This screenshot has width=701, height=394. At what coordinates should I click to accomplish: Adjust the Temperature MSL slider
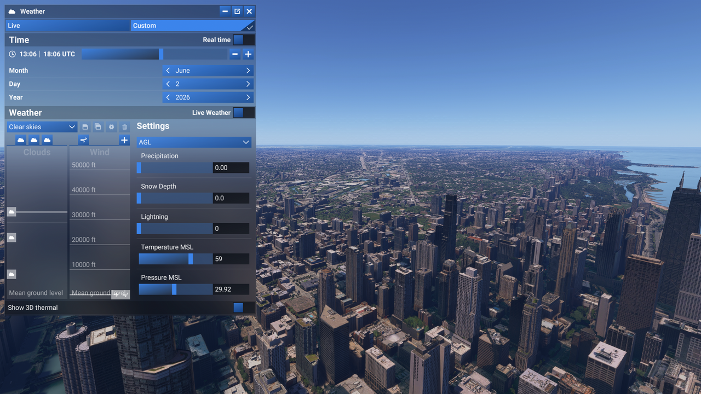175,259
